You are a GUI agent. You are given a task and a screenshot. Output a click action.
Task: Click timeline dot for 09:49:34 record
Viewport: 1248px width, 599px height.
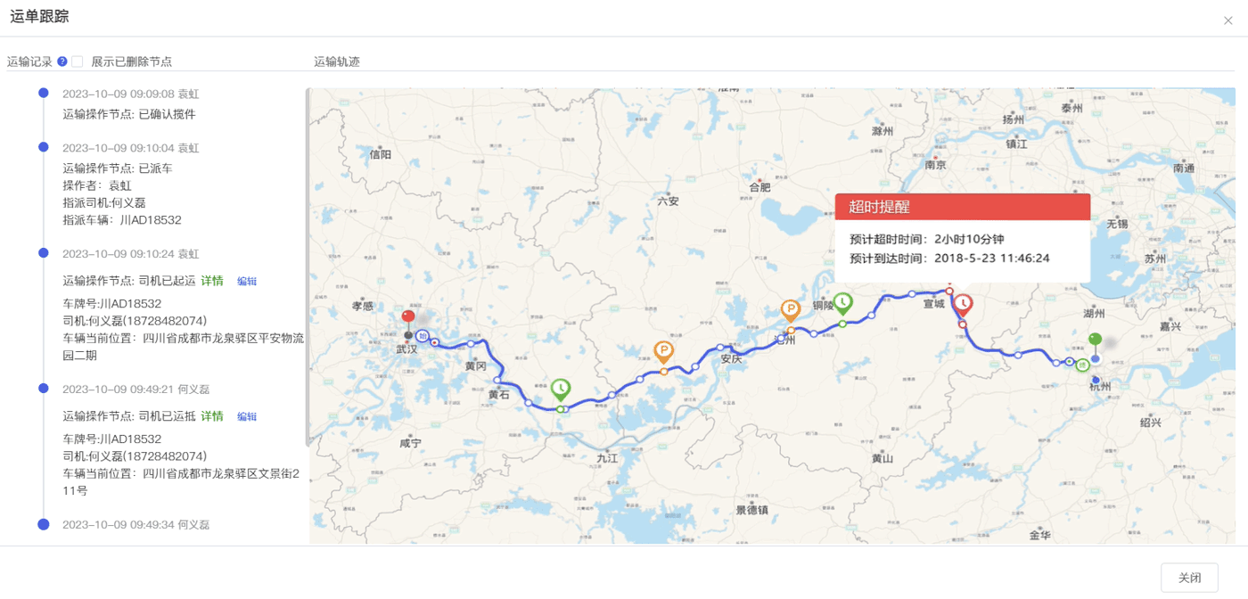pos(43,524)
